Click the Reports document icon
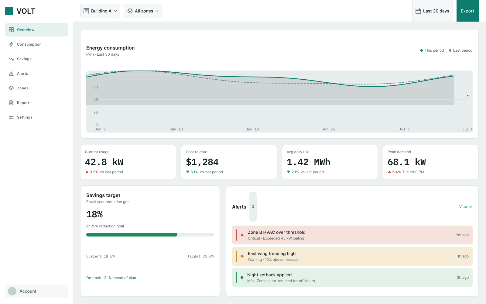Image resolution: width=486 pixels, height=304 pixels. click(11, 103)
